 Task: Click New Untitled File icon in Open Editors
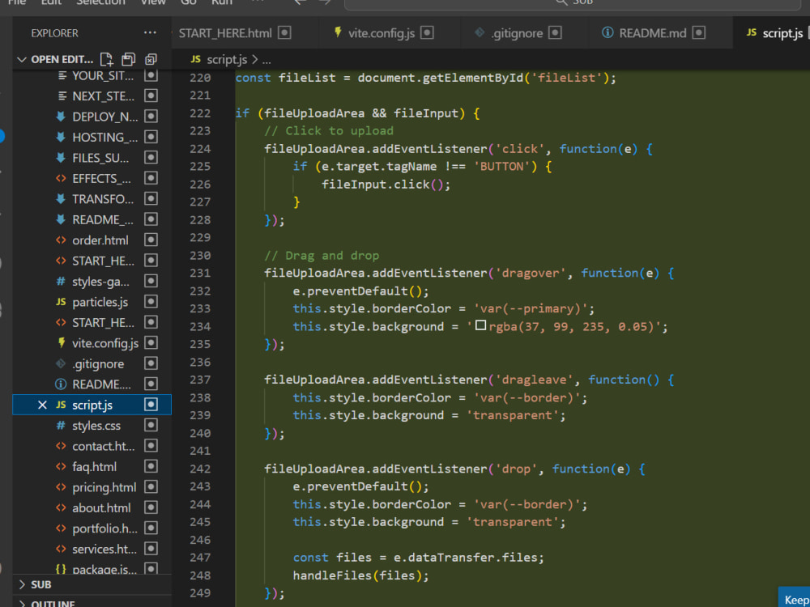click(x=106, y=59)
